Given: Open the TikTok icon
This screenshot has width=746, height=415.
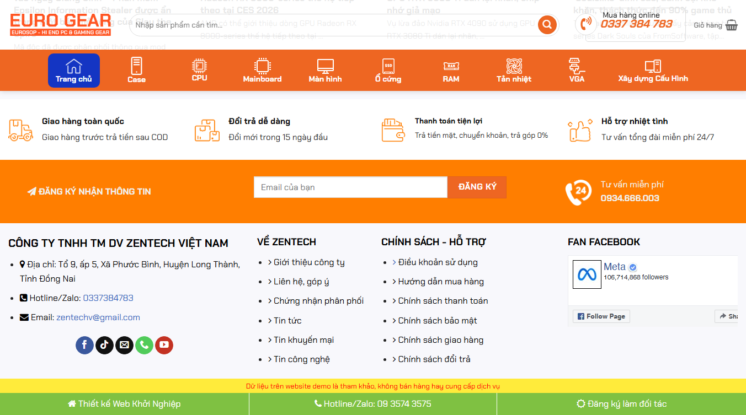Looking at the screenshot, I should [104, 345].
